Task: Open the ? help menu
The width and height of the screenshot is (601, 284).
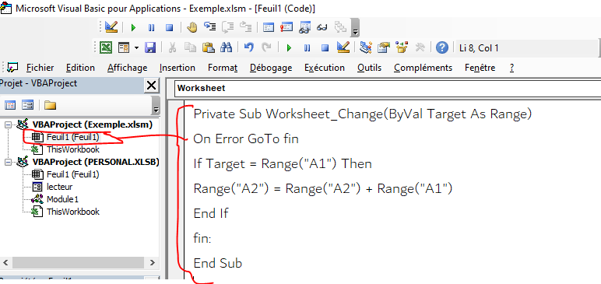Action: 511,68
